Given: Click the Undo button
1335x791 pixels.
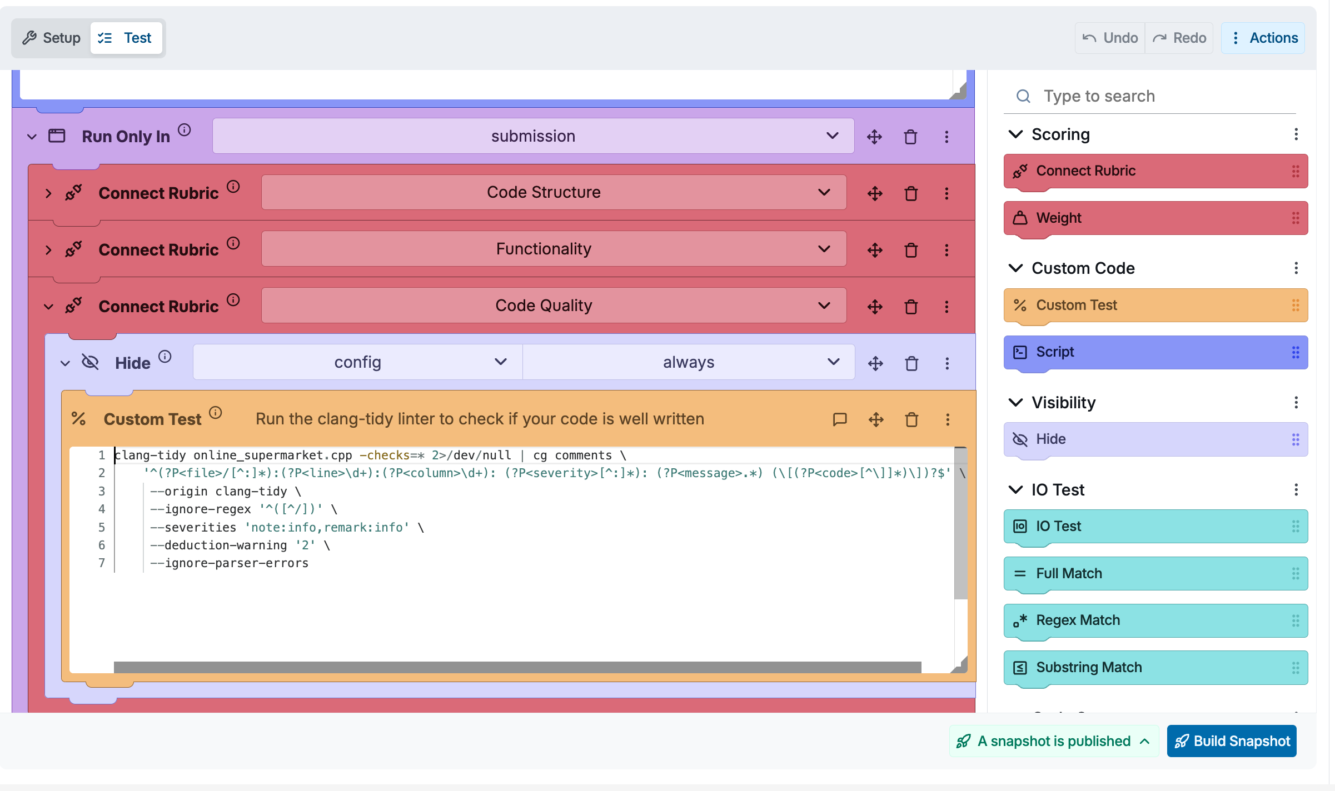Looking at the screenshot, I should [x=1110, y=38].
